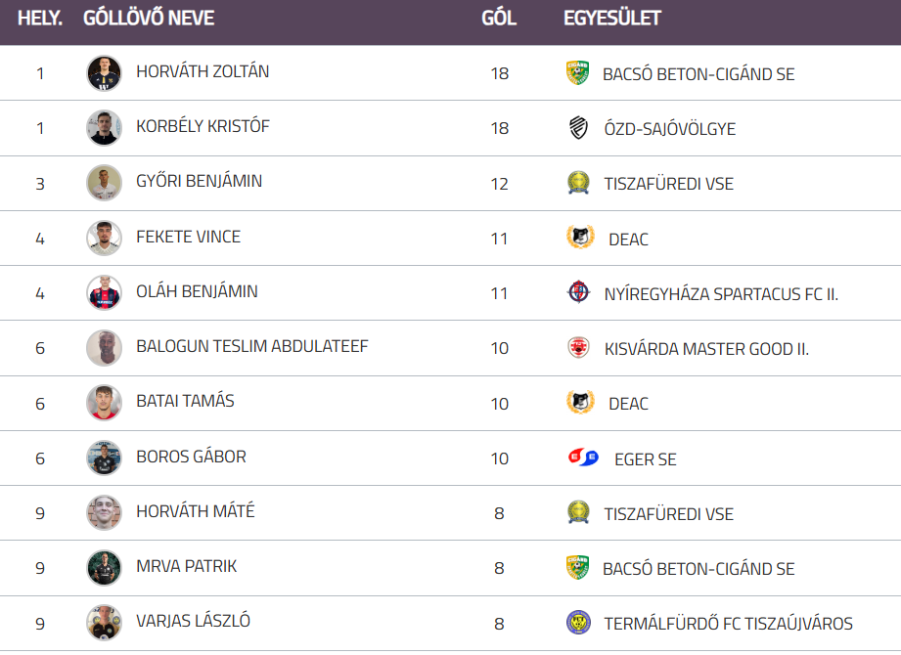Click the Bacsó Beton-Cigánd SE crest beside Horváth Zoltán

[x=578, y=73]
